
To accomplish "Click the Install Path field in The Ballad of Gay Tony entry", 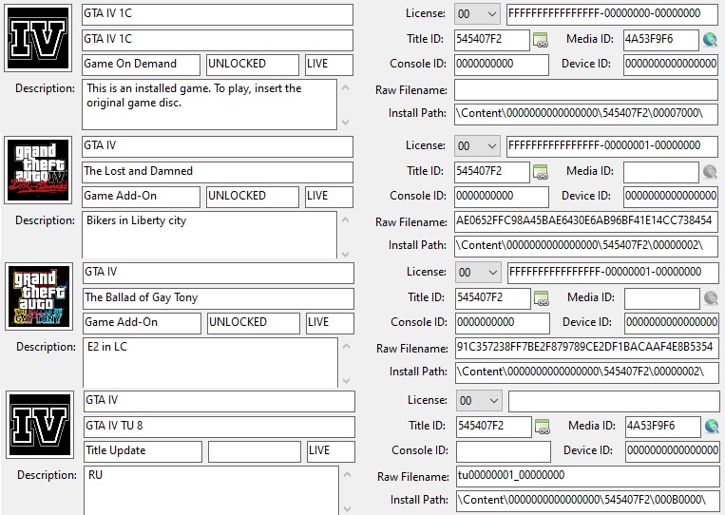I will click(587, 372).
